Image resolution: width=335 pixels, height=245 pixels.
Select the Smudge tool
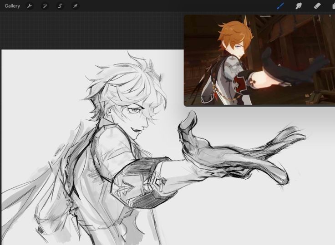click(x=299, y=6)
